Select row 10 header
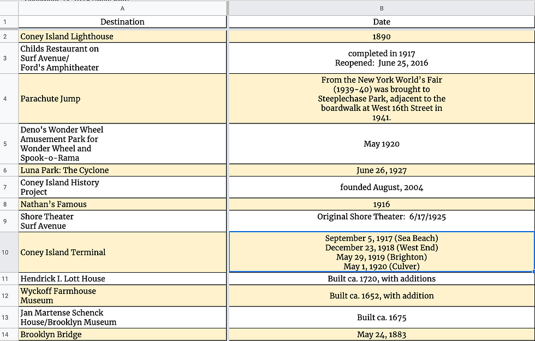The width and height of the screenshot is (535, 341). tap(9, 252)
